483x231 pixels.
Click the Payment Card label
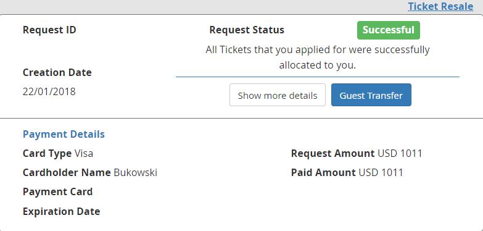(x=57, y=191)
